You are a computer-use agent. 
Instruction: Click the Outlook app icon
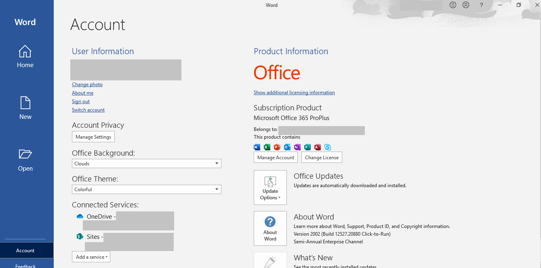[x=287, y=147]
